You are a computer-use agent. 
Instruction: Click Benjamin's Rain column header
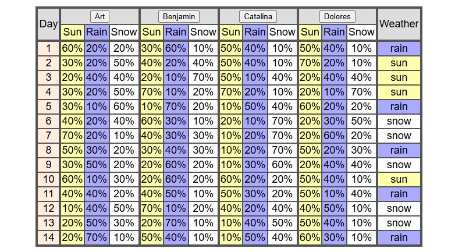click(176, 32)
